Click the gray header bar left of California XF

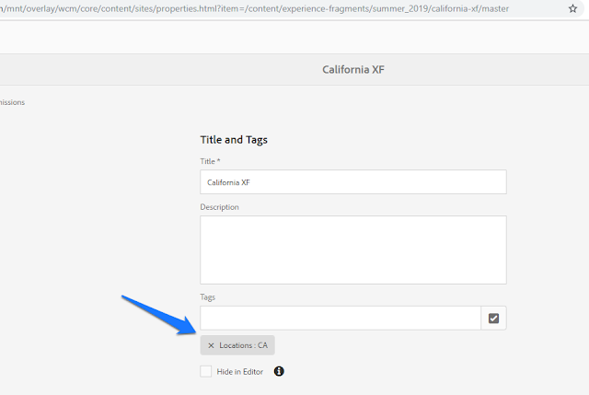pyautogui.click(x=138, y=69)
